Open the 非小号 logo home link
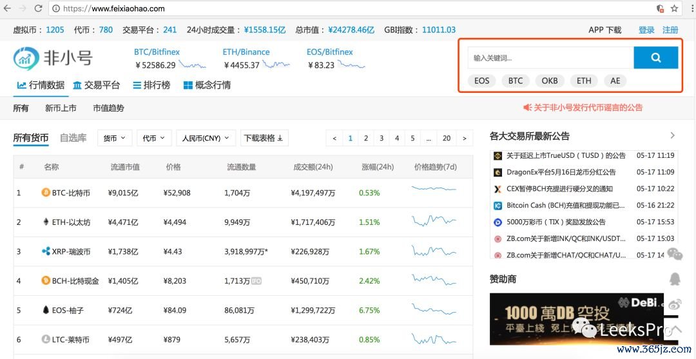 tap(53, 59)
